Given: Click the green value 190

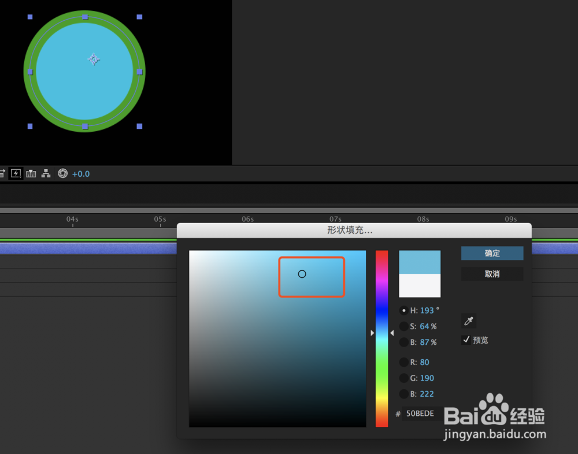Looking at the screenshot, I should [x=427, y=378].
